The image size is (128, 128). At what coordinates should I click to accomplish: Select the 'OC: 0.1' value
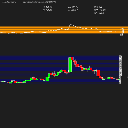tap(98, 7)
